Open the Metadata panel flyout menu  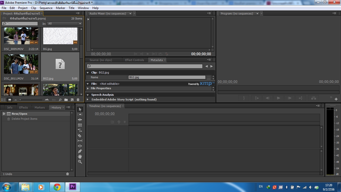209,60
